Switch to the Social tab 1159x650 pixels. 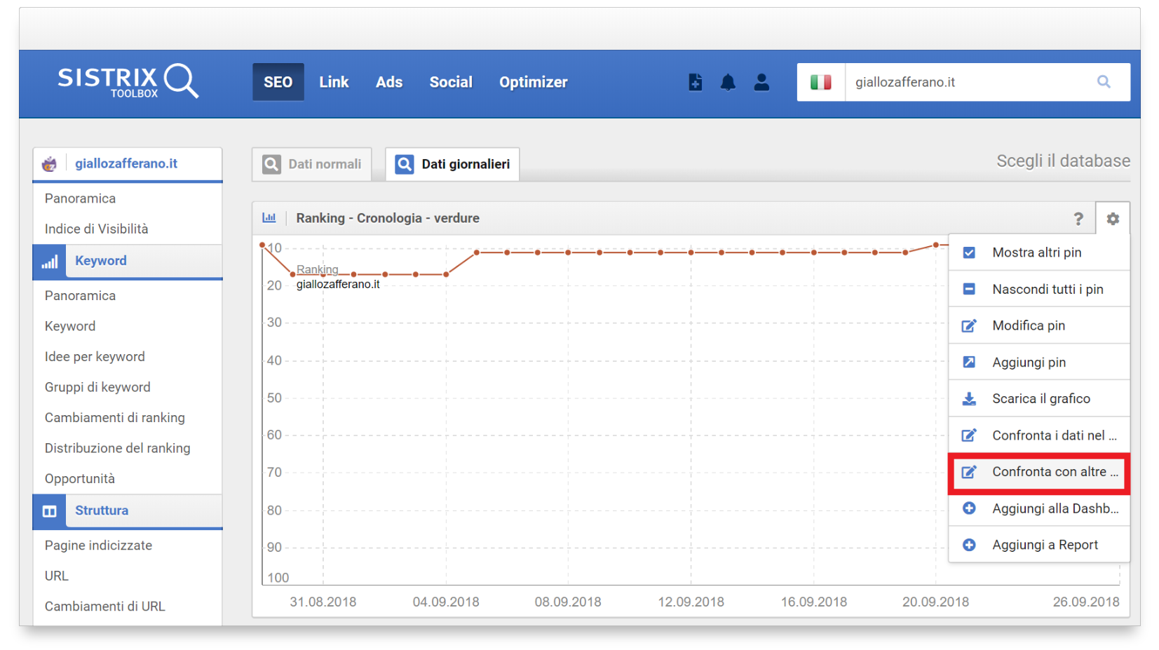point(451,82)
